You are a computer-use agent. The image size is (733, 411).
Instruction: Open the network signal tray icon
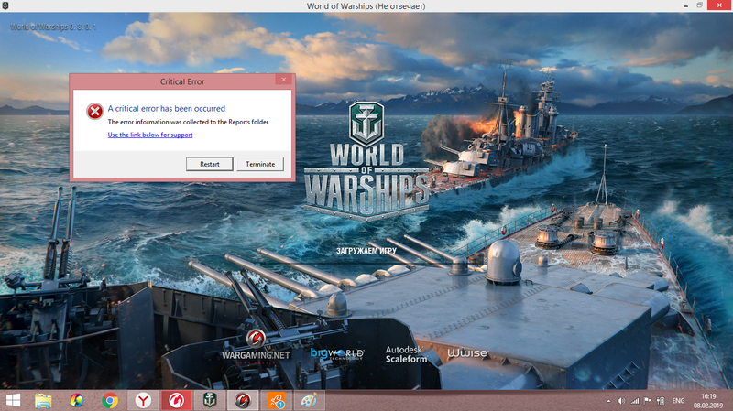(x=635, y=401)
